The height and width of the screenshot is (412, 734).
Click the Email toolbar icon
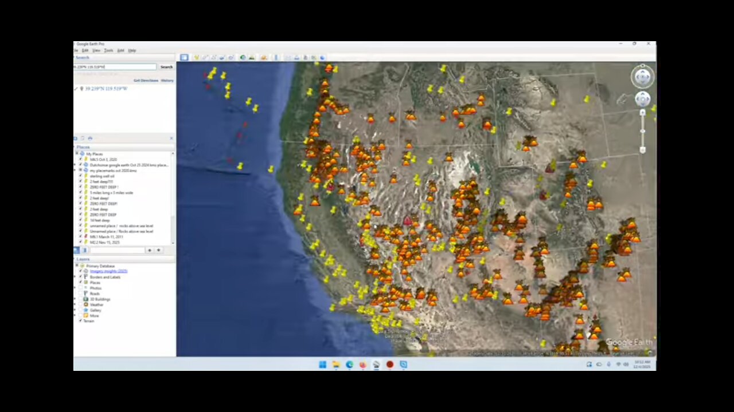click(x=288, y=57)
